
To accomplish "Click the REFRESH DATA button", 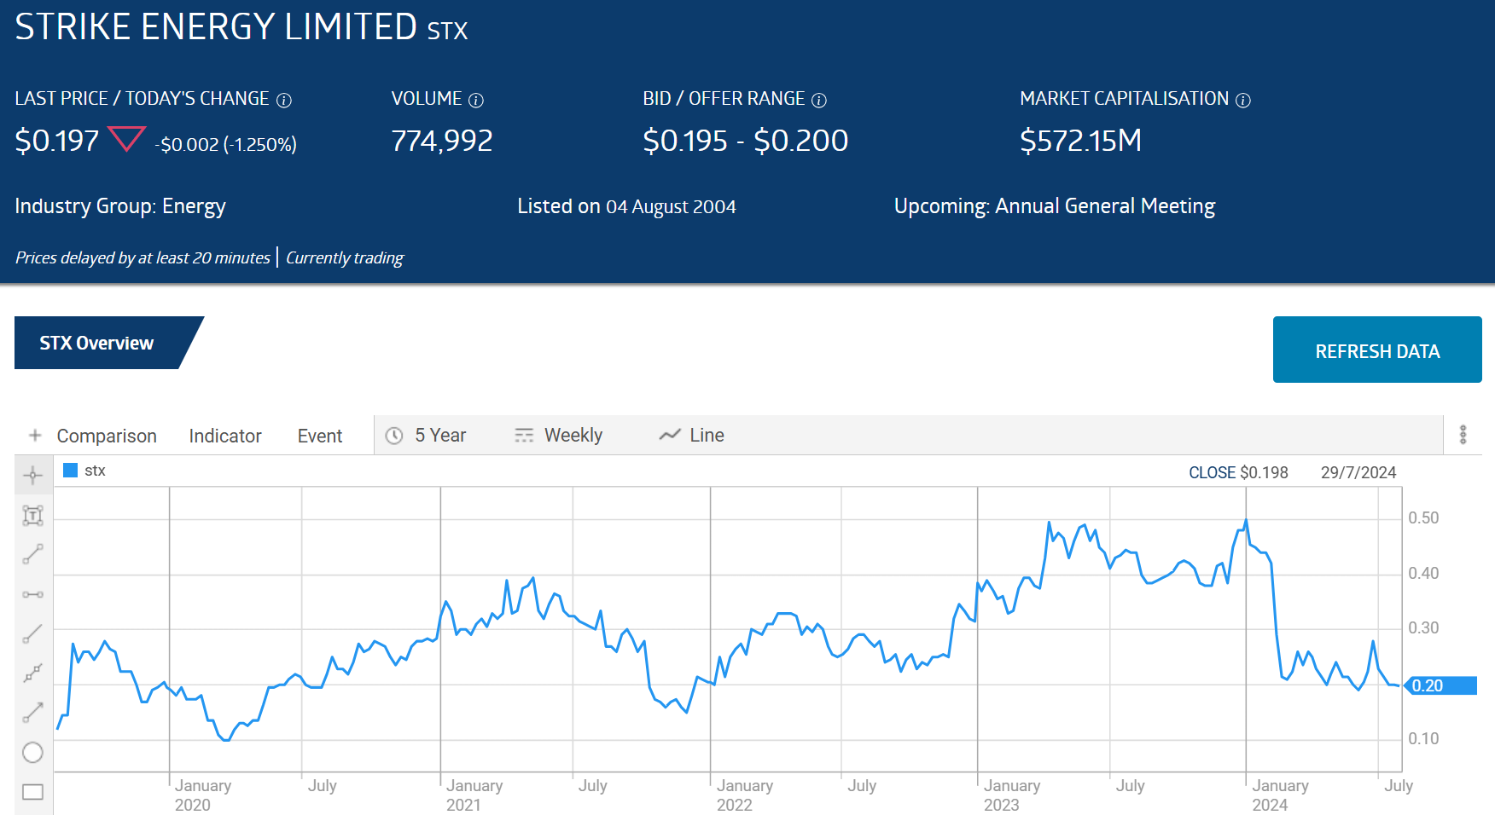I will (x=1377, y=350).
